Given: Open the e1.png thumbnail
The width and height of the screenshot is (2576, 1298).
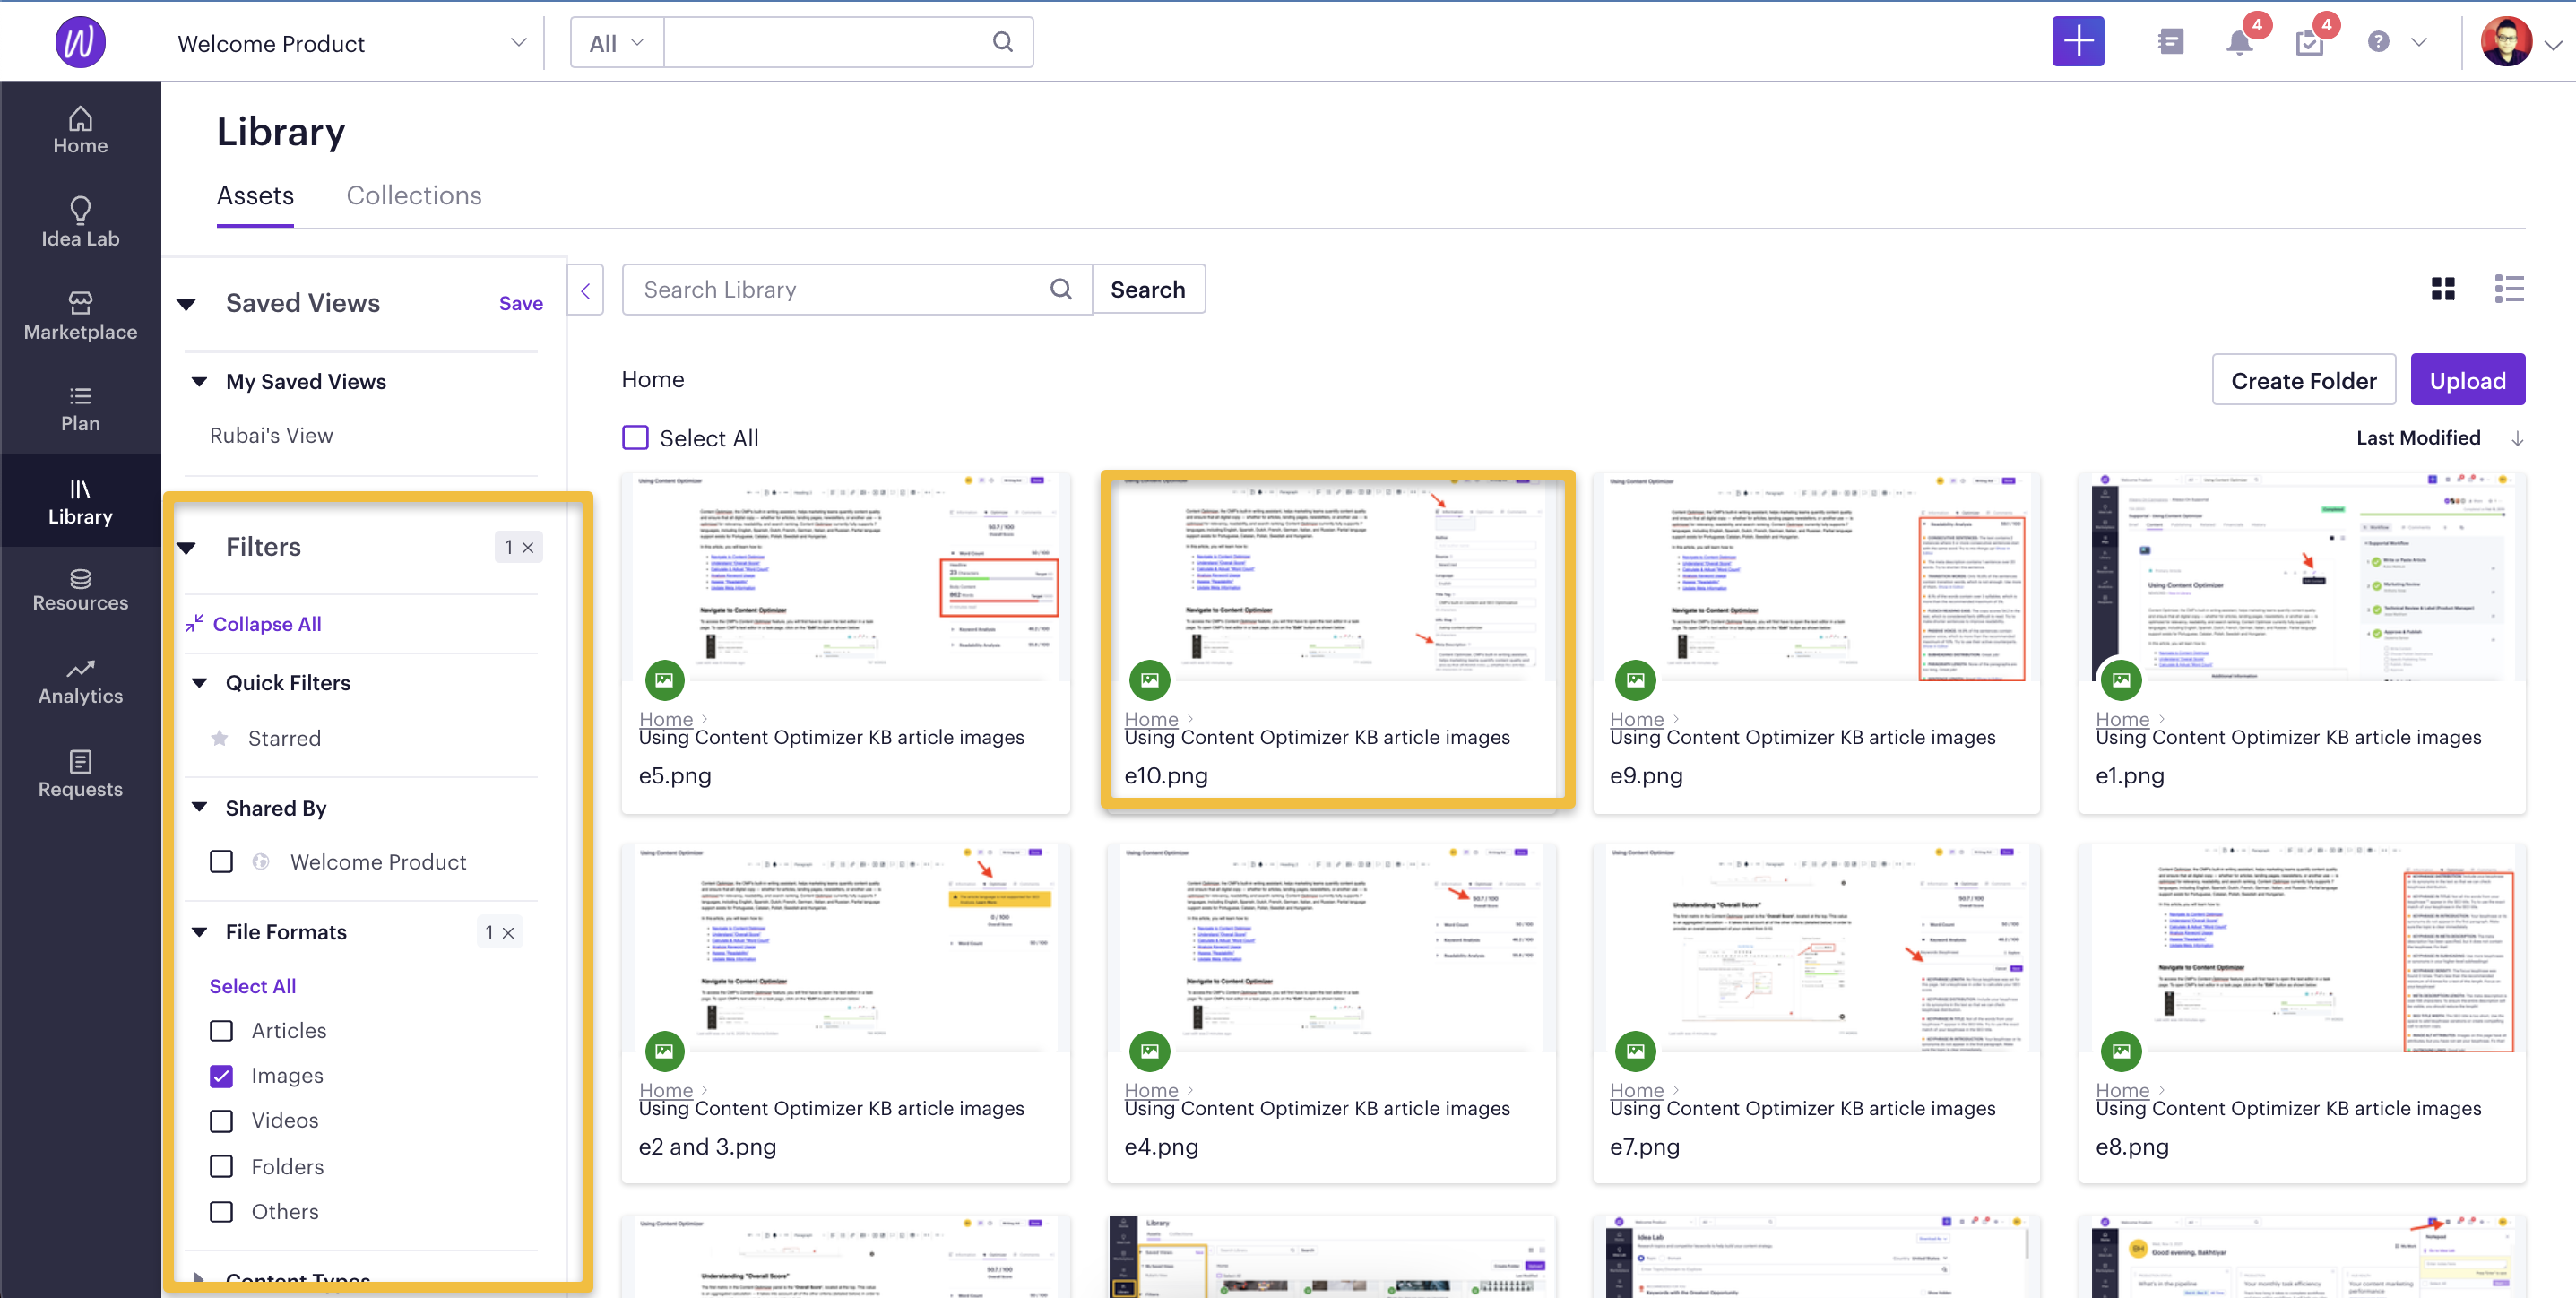Looking at the screenshot, I should pyautogui.click(x=2301, y=578).
